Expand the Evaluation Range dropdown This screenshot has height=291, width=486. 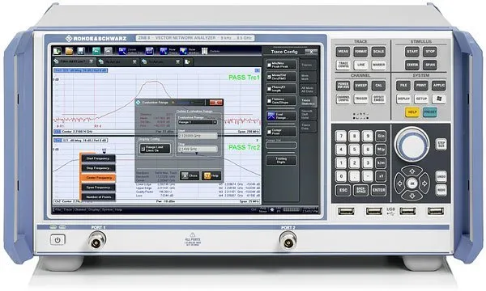197,122
